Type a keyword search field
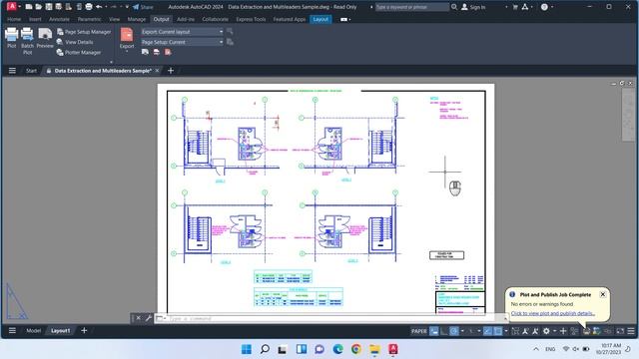This screenshot has width=639, height=359. 411,7
